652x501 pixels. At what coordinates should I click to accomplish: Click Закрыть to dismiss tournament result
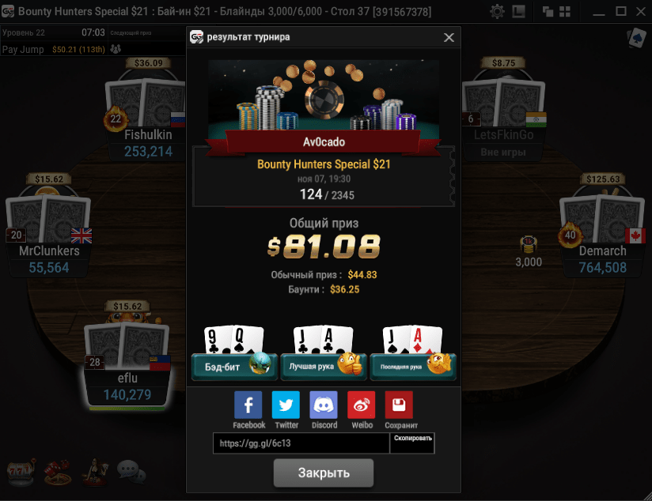[x=324, y=473]
